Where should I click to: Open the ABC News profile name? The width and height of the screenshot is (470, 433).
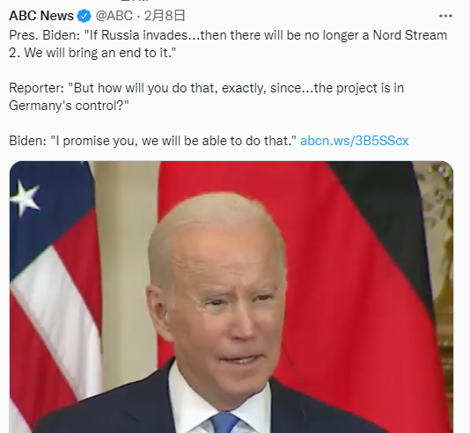tap(41, 16)
